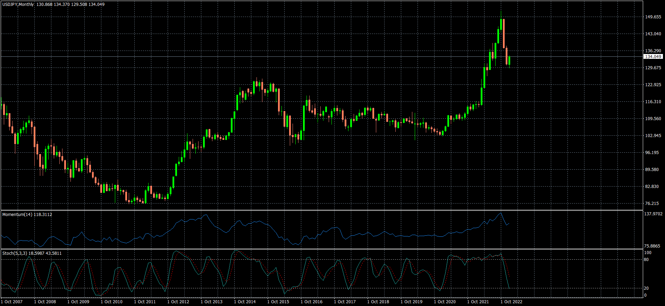Click the 80 level on Stochastic scale
This screenshot has height=306, width=665.
[646, 260]
